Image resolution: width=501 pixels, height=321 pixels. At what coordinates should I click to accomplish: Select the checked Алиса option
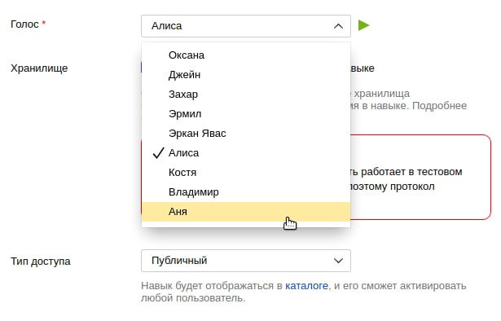point(246,153)
